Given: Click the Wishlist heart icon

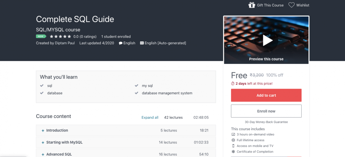Looking at the screenshot, I should (291, 5).
